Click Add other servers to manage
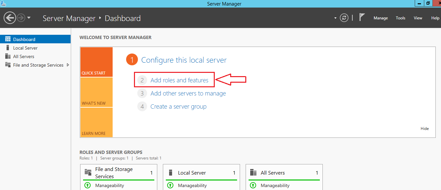The width and height of the screenshot is (441, 190). click(188, 94)
